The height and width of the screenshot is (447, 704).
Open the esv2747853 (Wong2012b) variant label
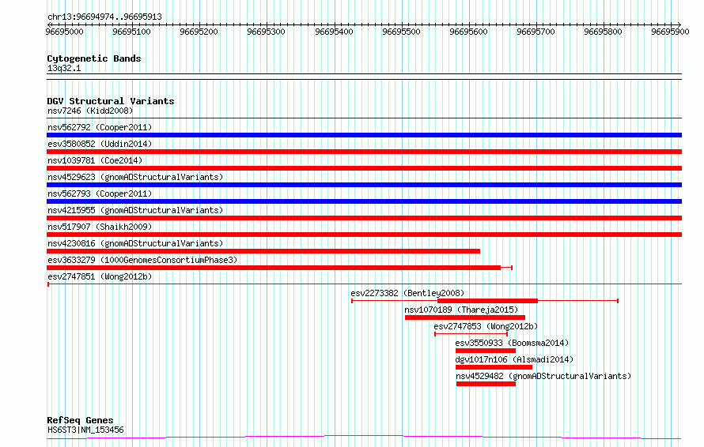coord(486,326)
